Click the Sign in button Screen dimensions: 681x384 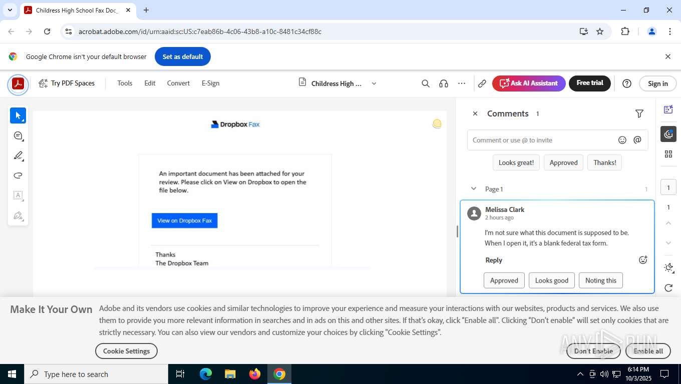click(657, 83)
